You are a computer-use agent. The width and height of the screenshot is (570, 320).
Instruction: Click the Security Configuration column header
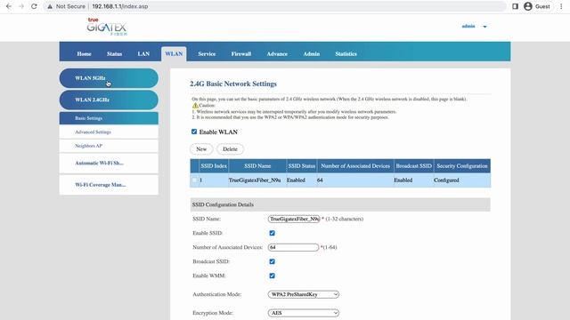pyautogui.click(x=462, y=166)
